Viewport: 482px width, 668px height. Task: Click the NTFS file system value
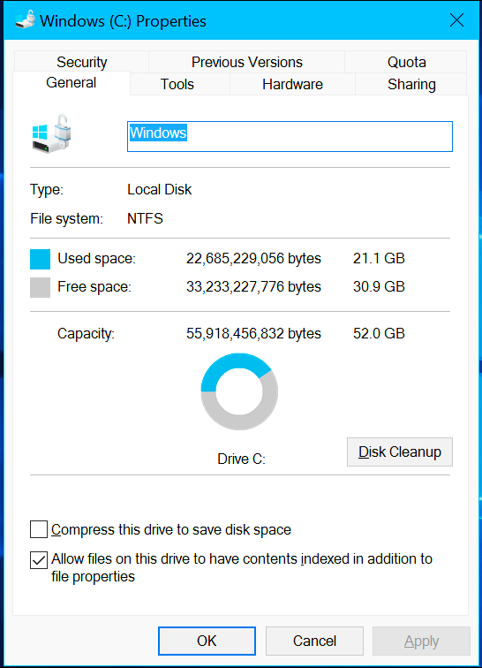[145, 218]
